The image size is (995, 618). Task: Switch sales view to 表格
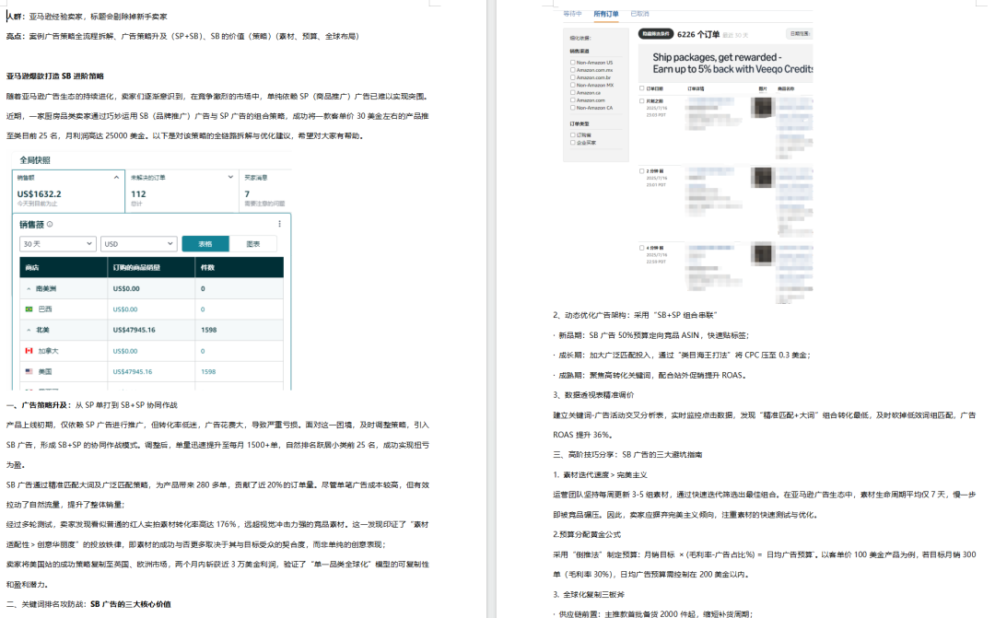pos(205,244)
